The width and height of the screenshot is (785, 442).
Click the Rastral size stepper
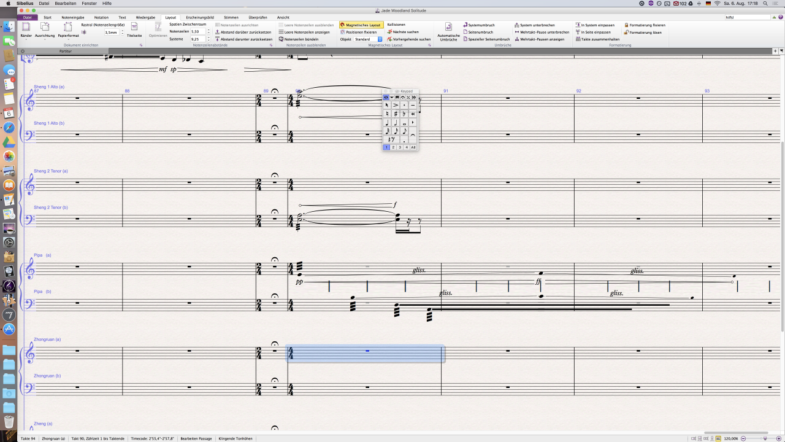[x=122, y=32]
